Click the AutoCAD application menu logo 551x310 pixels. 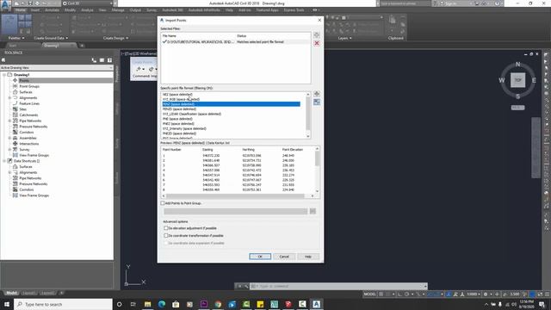(5, 5)
